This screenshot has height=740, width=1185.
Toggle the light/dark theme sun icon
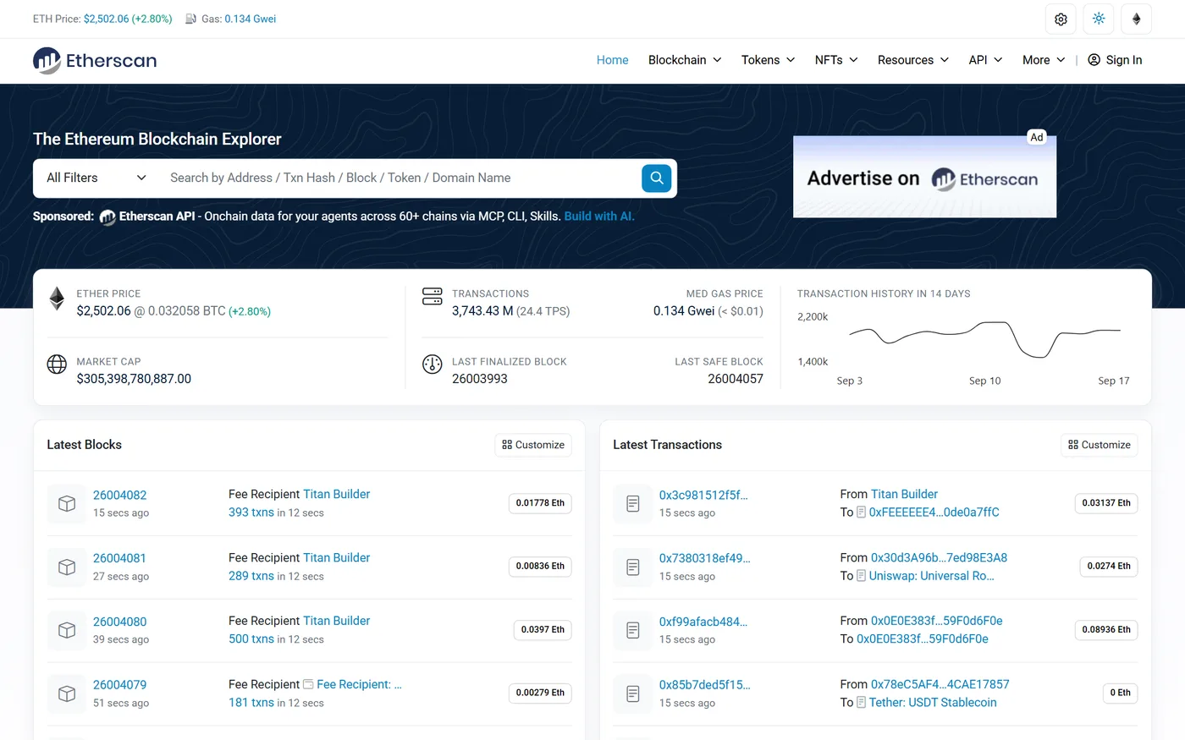pyautogui.click(x=1099, y=19)
